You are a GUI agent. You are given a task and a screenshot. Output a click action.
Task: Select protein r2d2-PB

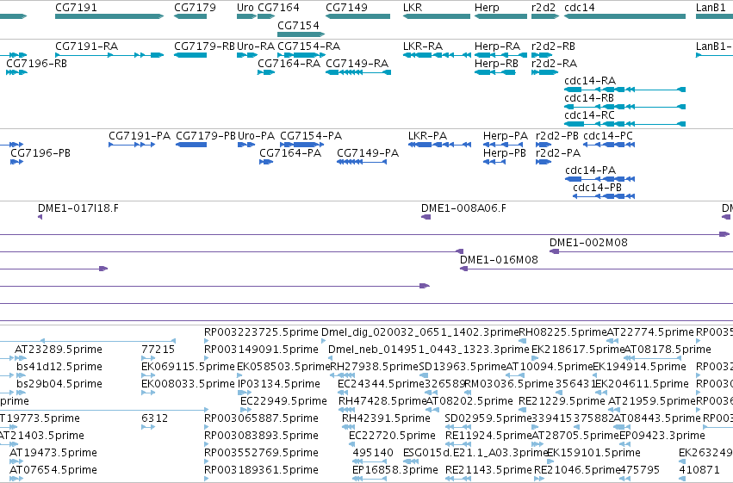coord(556,136)
